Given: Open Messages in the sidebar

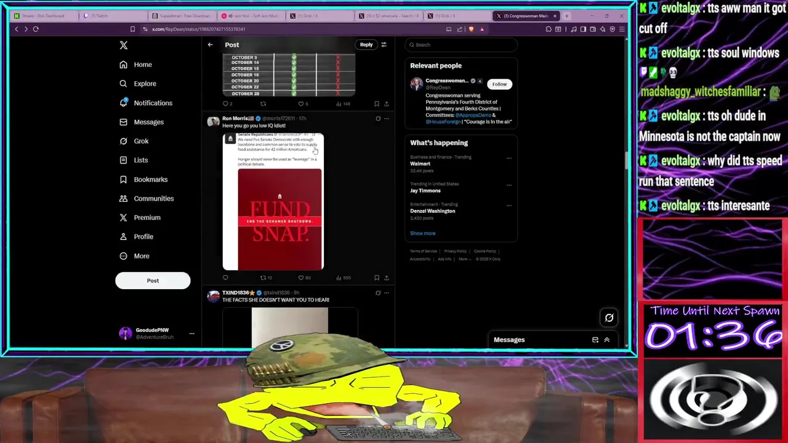Looking at the screenshot, I should (142, 122).
